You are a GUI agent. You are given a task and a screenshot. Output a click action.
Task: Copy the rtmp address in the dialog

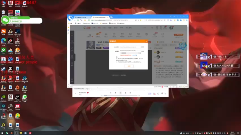pyautogui.click(x=142, y=47)
